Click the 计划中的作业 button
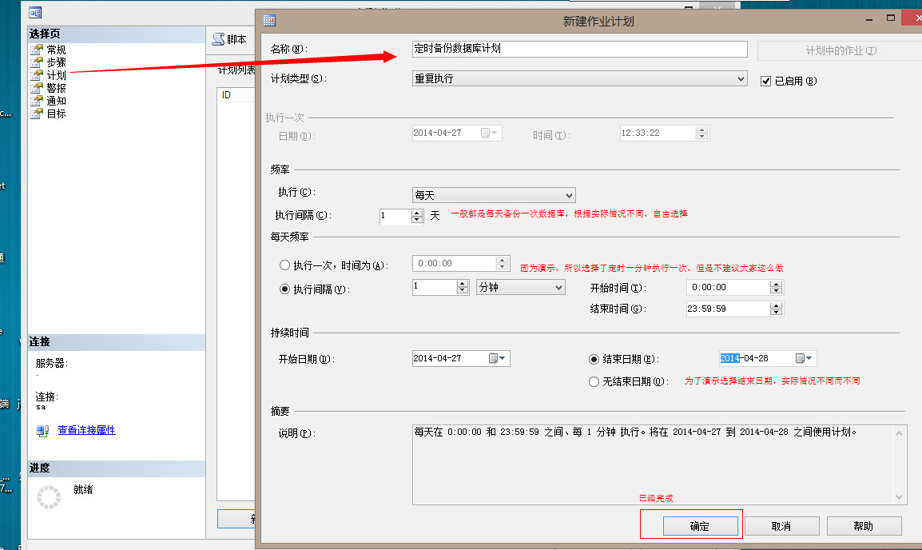 click(841, 50)
